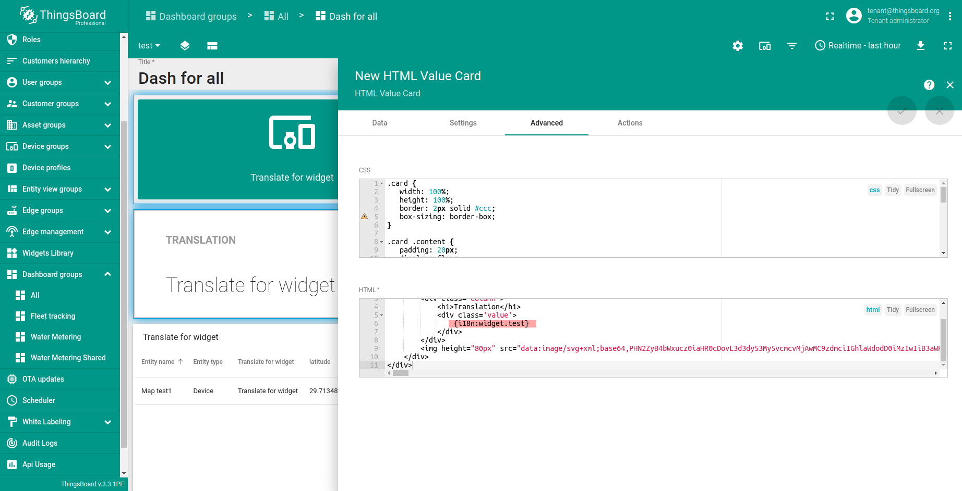This screenshot has width=962, height=491.
Task: Open the Scheduler clock icon
Action: tap(12, 400)
